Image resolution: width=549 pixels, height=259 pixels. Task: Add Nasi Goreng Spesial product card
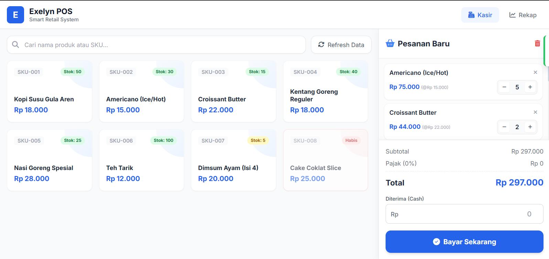click(50, 160)
